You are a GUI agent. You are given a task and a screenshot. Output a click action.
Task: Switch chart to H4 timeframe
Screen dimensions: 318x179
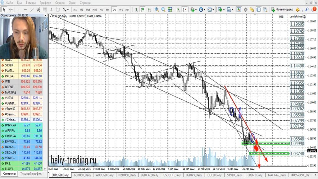[107, 10]
